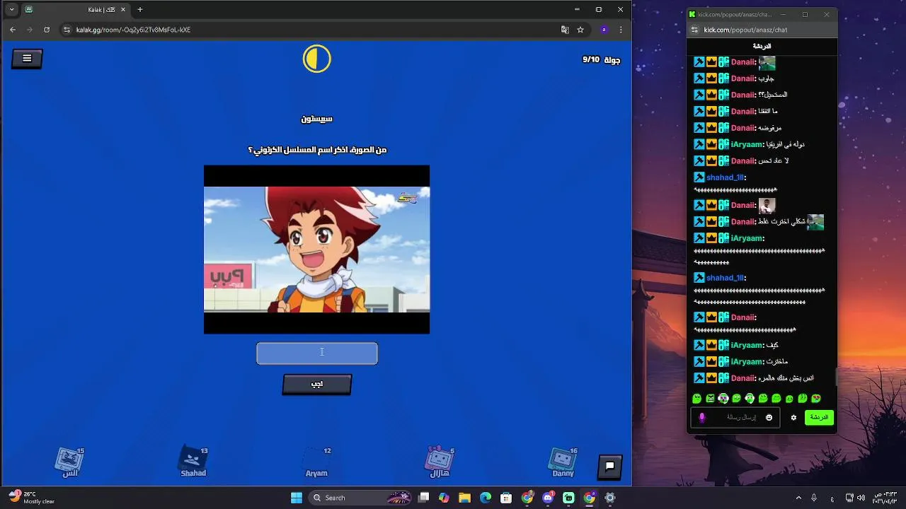
Task: Open Microsoft Store from the taskbar
Action: click(x=506, y=498)
